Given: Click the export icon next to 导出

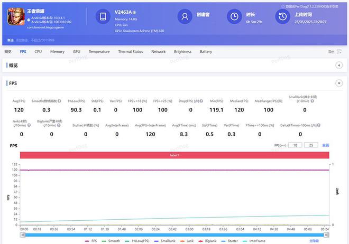Looking at the screenshot, I should (x=339, y=52).
